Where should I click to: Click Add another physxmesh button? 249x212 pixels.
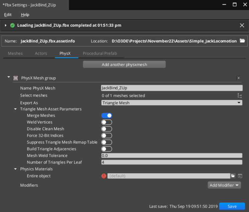pos(124,65)
